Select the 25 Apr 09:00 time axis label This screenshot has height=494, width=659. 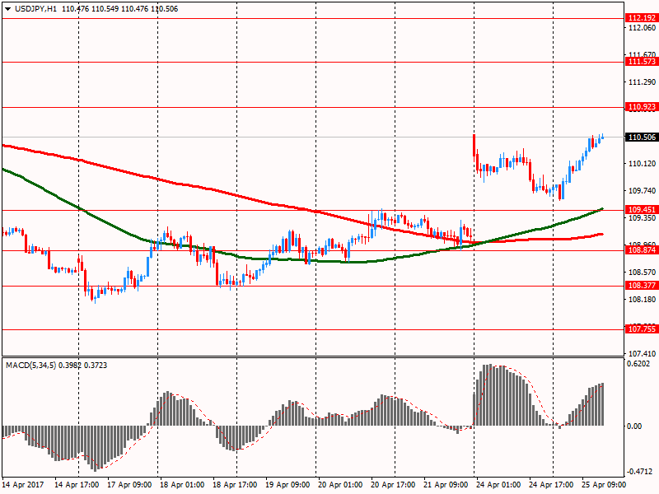[604, 485]
